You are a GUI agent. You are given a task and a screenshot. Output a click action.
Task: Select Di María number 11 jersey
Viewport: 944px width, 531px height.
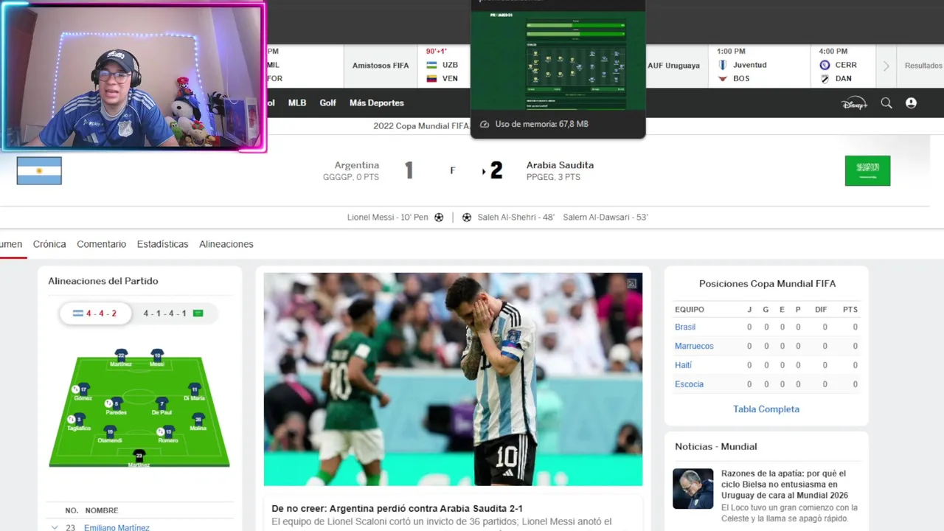pos(194,389)
